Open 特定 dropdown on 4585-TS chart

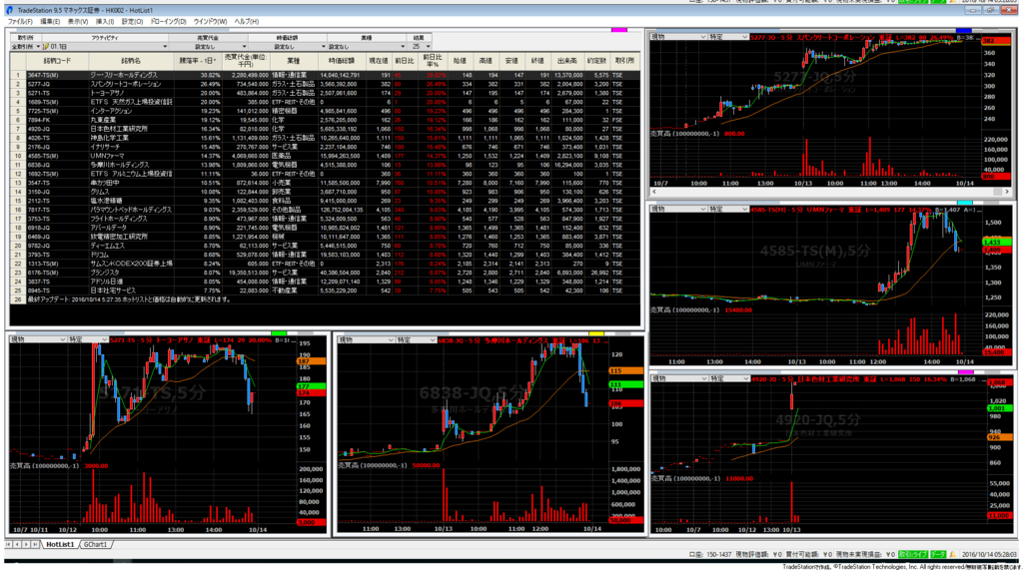(x=728, y=210)
